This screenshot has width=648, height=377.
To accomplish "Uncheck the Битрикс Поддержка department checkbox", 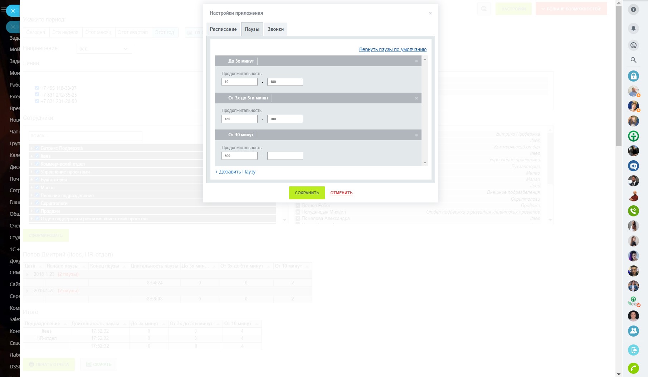I will pos(37,148).
